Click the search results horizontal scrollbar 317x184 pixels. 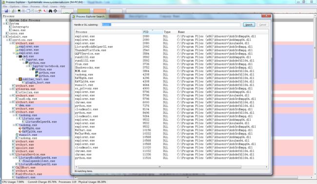(159, 167)
